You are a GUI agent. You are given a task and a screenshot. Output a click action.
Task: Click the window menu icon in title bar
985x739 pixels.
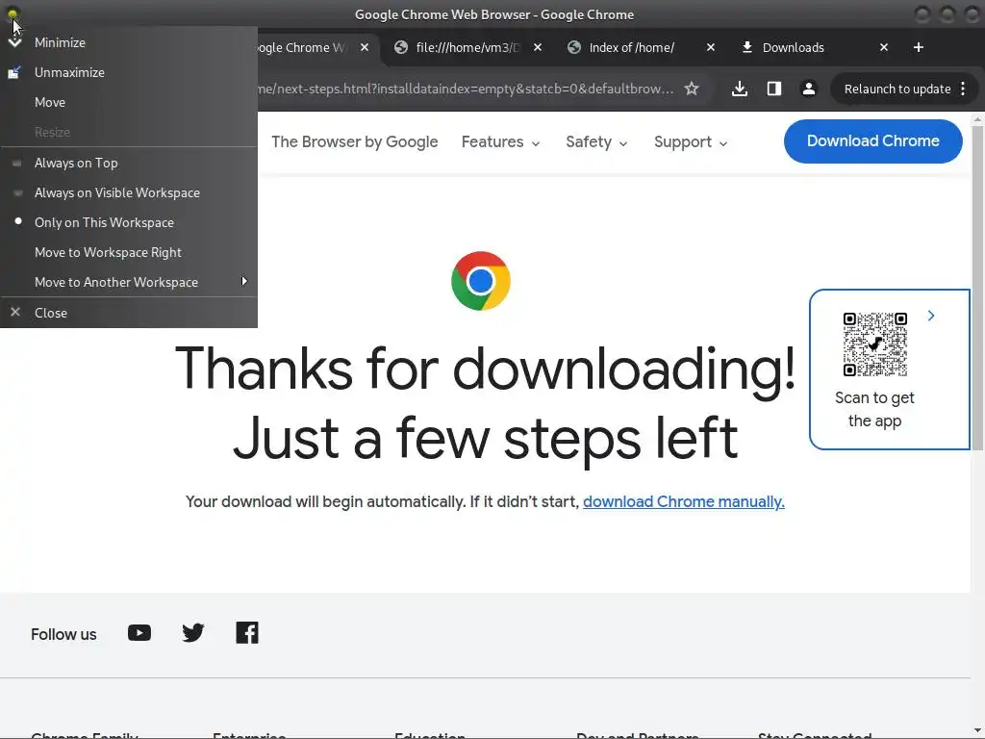[13, 13]
